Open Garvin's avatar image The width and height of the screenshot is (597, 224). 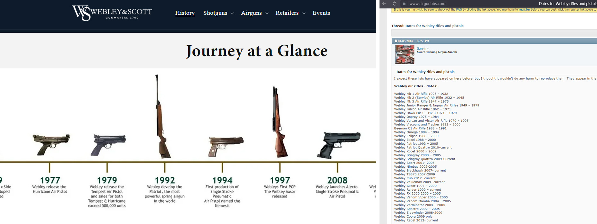click(x=405, y=55)
